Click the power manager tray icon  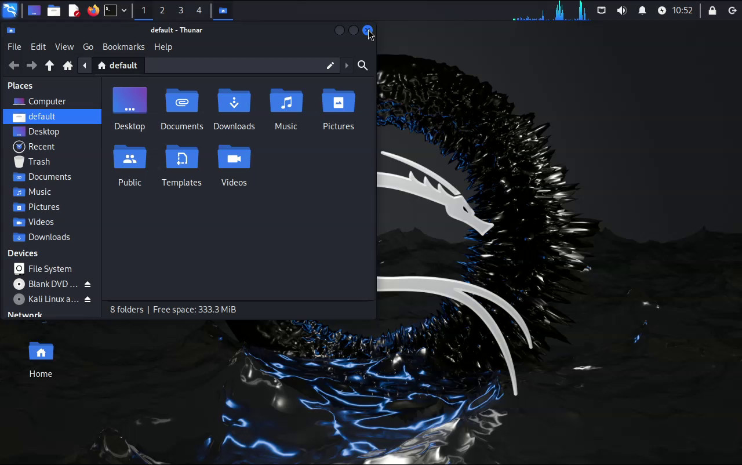[662, 10]
